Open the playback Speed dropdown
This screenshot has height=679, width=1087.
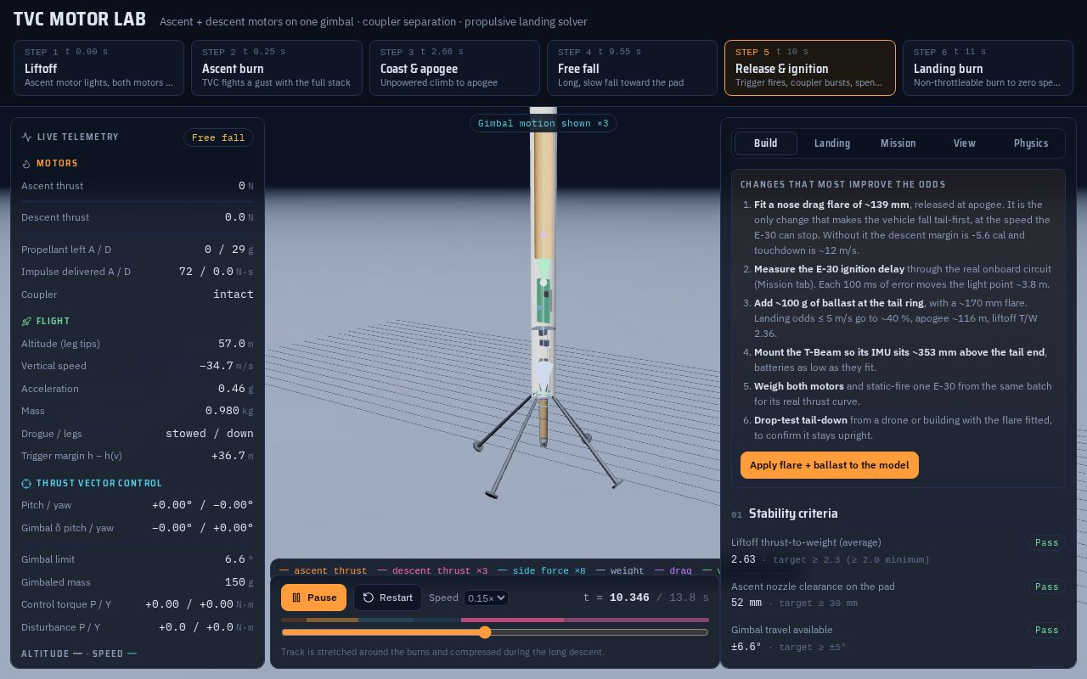click(486, 598)
